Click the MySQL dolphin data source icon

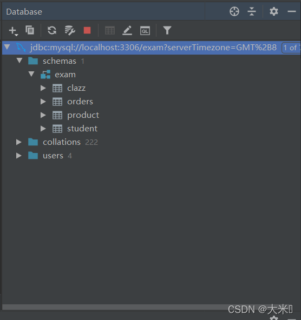(x=21, y=48)
